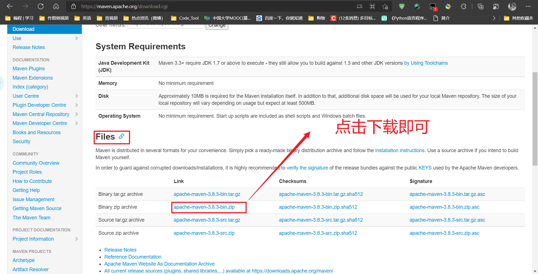Download apache-maven-3.8.3-bin.zip

pos(204,207)
